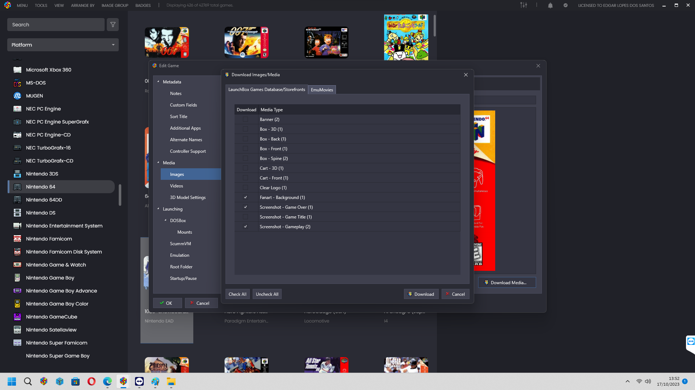Select the Nintendo GameCube platform icon
The image size is (695, 390).
(17, 317)
